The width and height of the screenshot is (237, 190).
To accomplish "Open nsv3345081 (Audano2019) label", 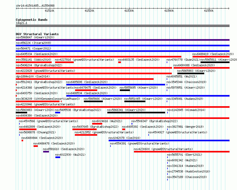I will (x=185, y=99).
